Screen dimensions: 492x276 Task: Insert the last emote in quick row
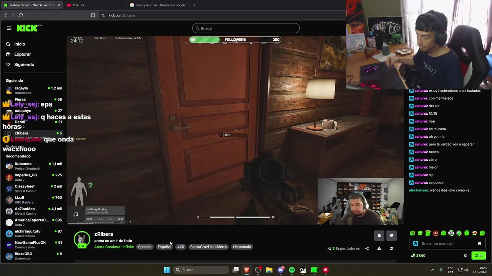point(482,233)
